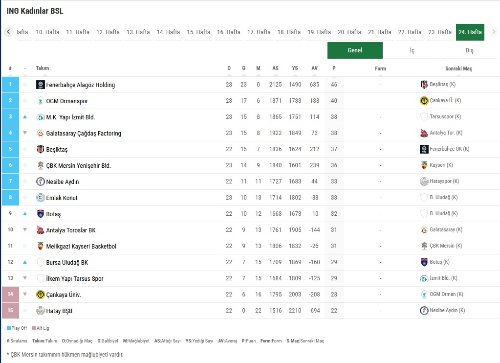Click the M.K. Yapı İzmit Bld. logo

click(40, 117)
